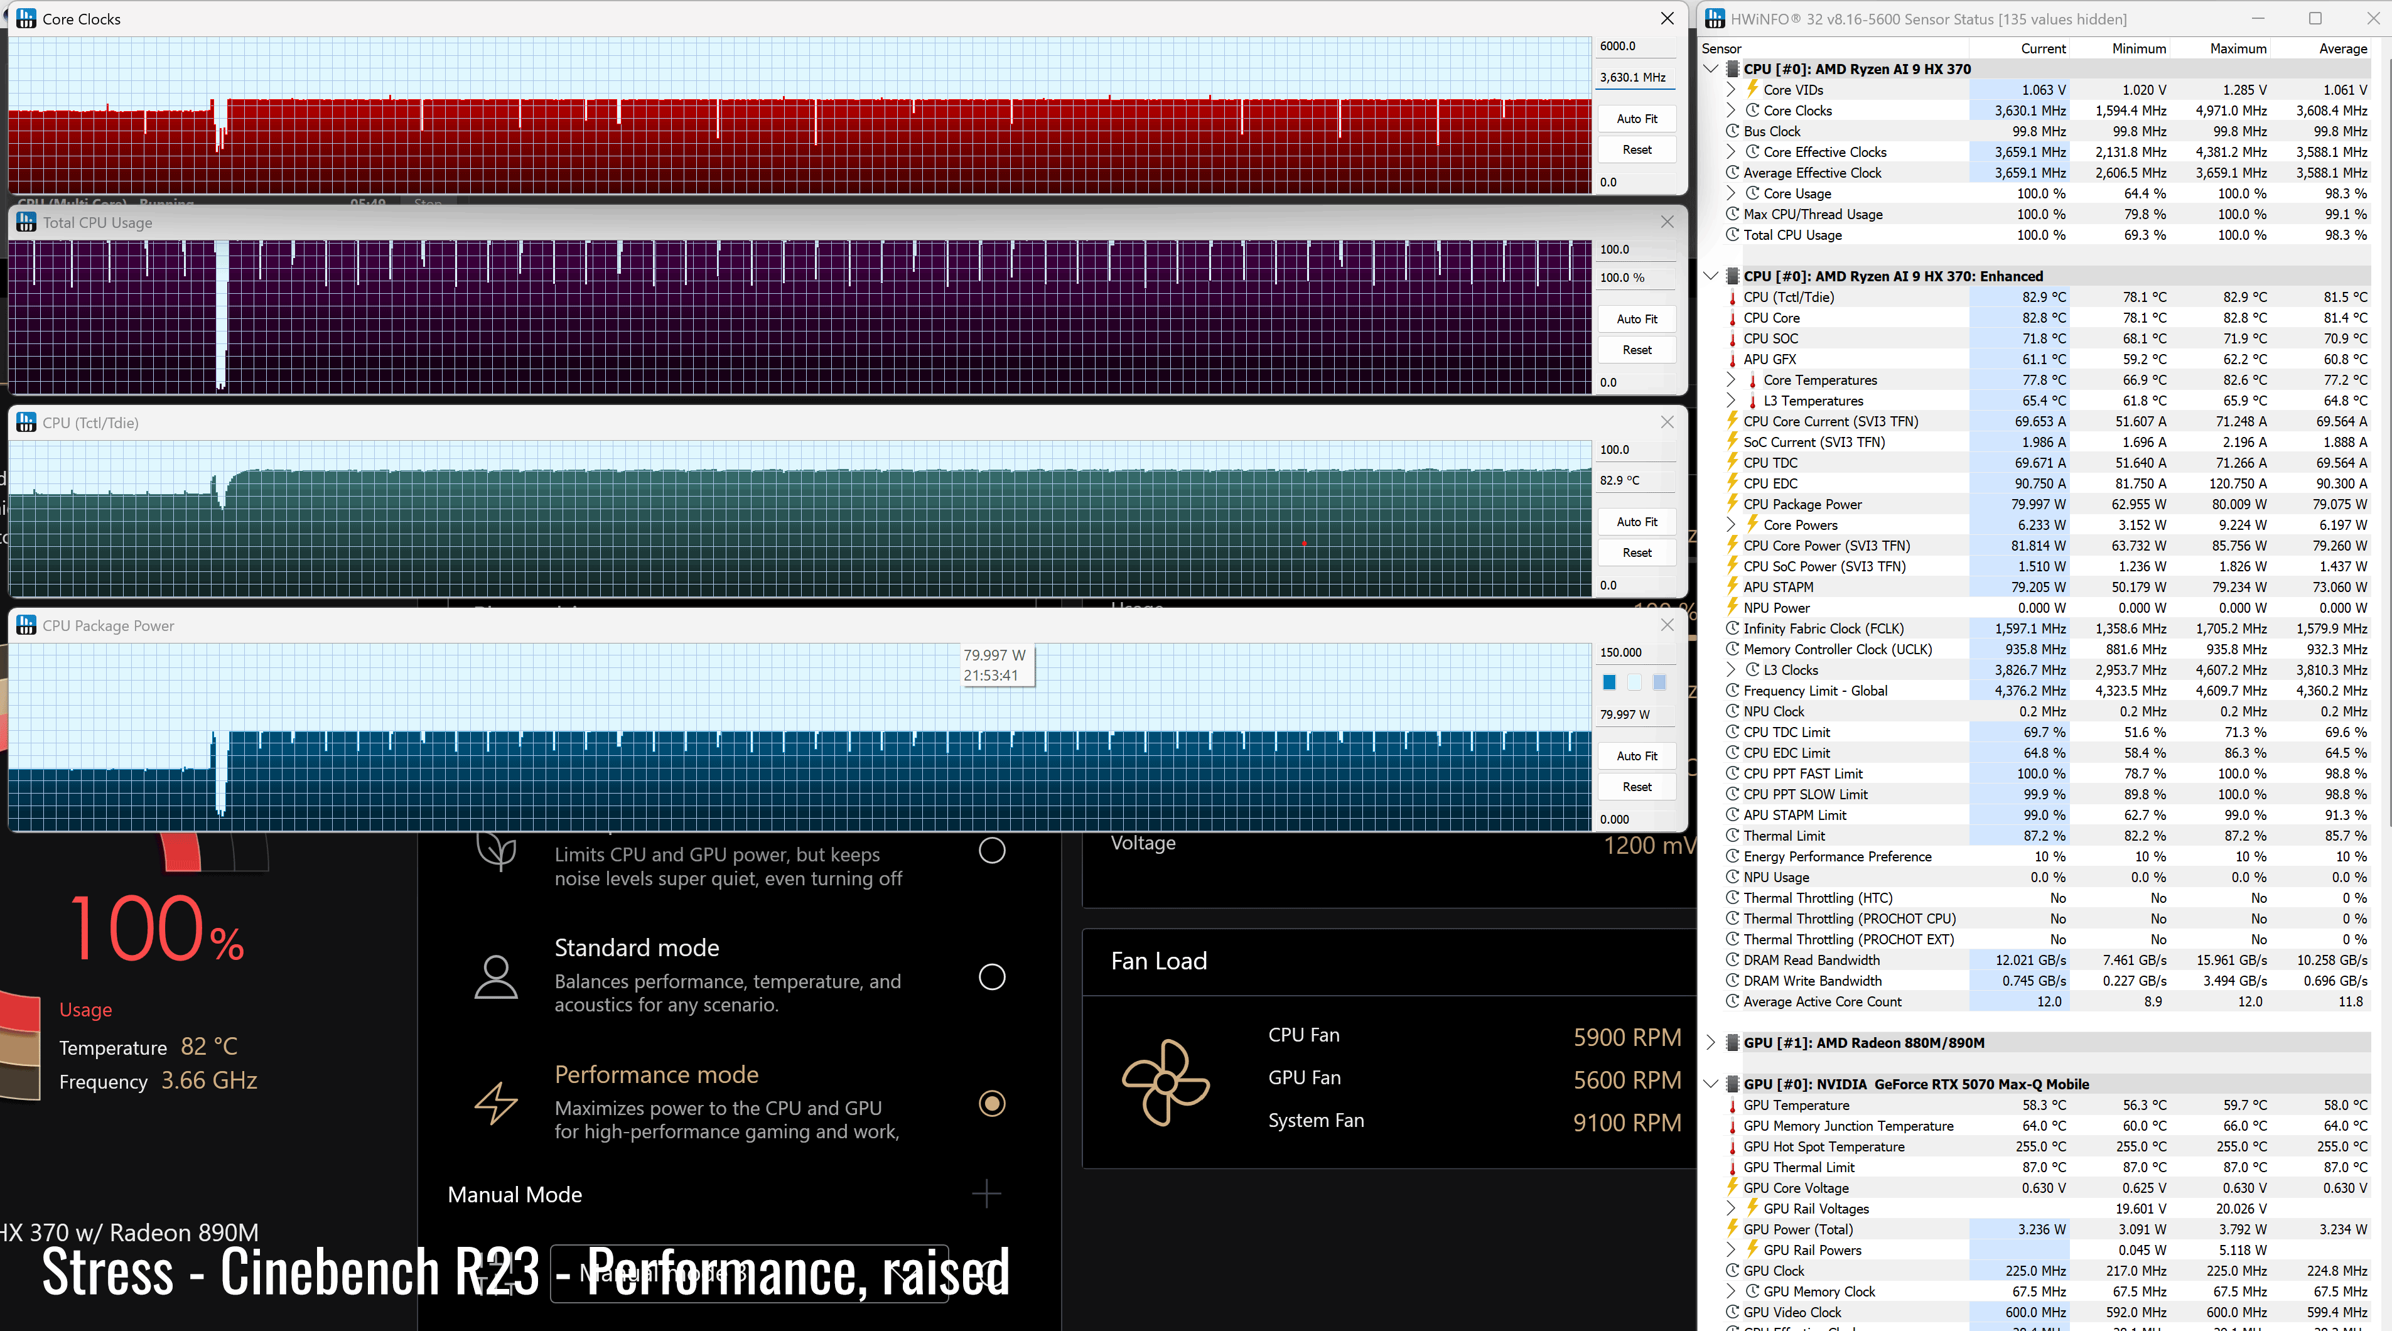
Task: Select the quiet mode radio button above Standard
Action: tap(992, 850)
